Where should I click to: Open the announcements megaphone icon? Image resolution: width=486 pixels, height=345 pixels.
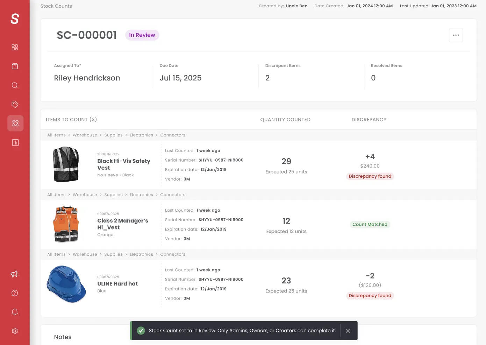pos(15,274)
